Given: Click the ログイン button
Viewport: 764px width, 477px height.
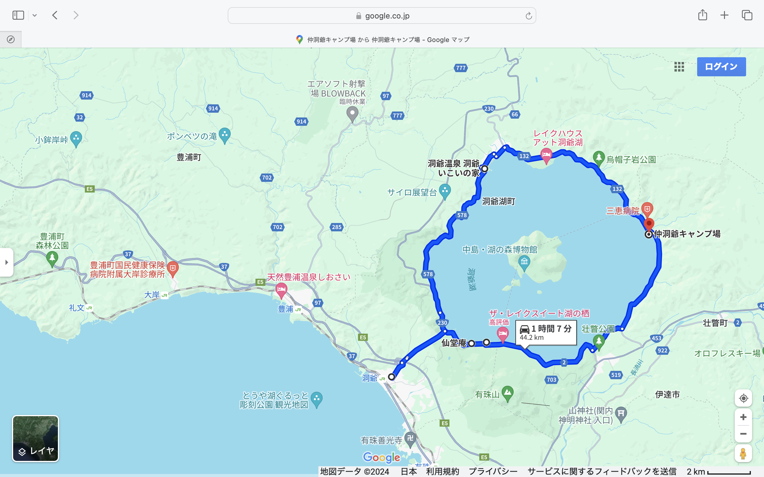Looking at the screenshot, I should (x=721, y=66).
